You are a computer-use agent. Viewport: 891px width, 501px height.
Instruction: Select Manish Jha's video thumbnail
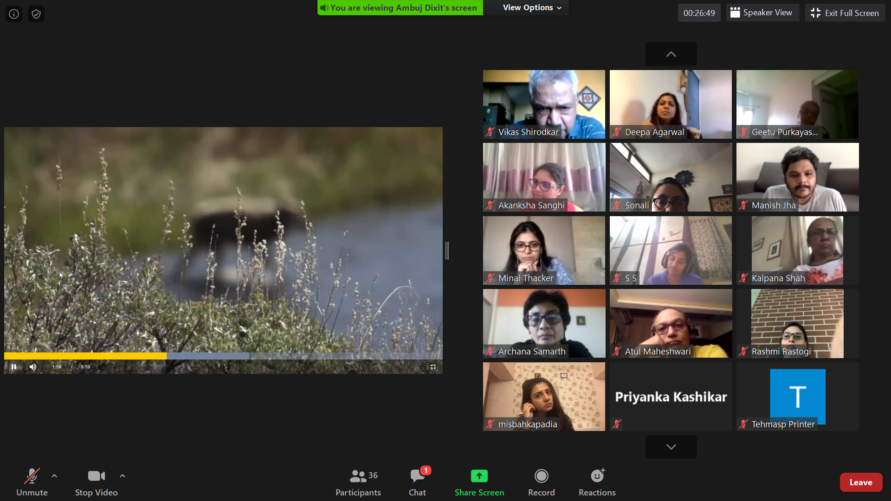797,177
